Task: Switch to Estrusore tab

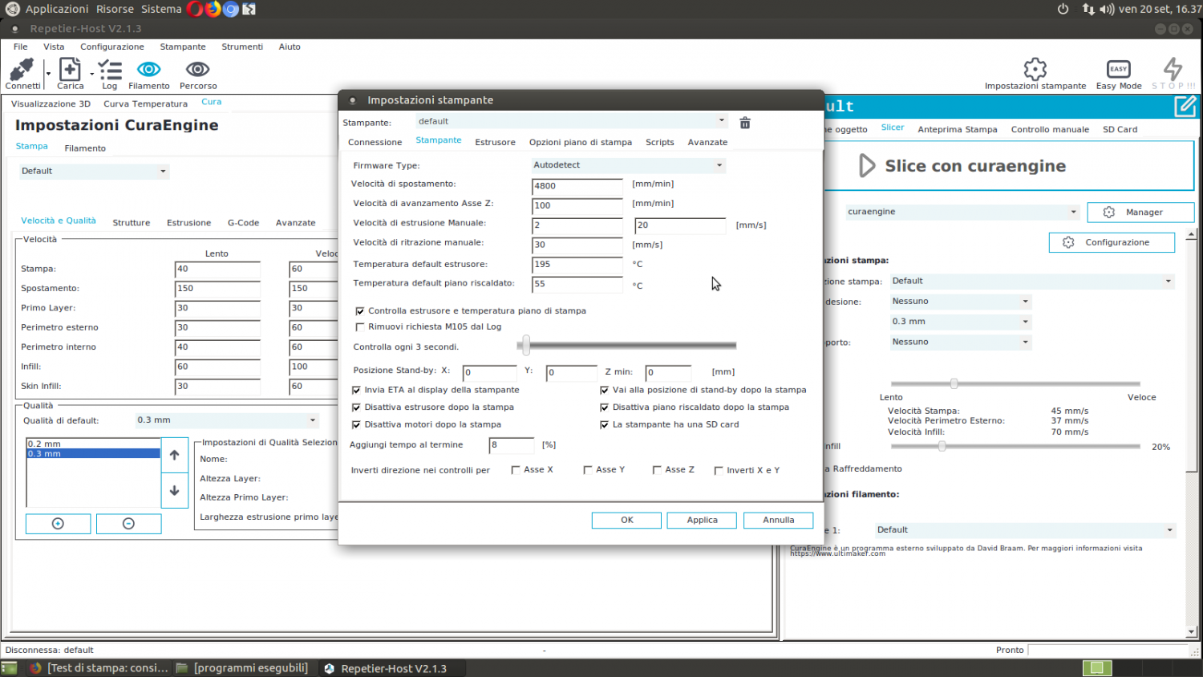Action: [x=495, y=142]
